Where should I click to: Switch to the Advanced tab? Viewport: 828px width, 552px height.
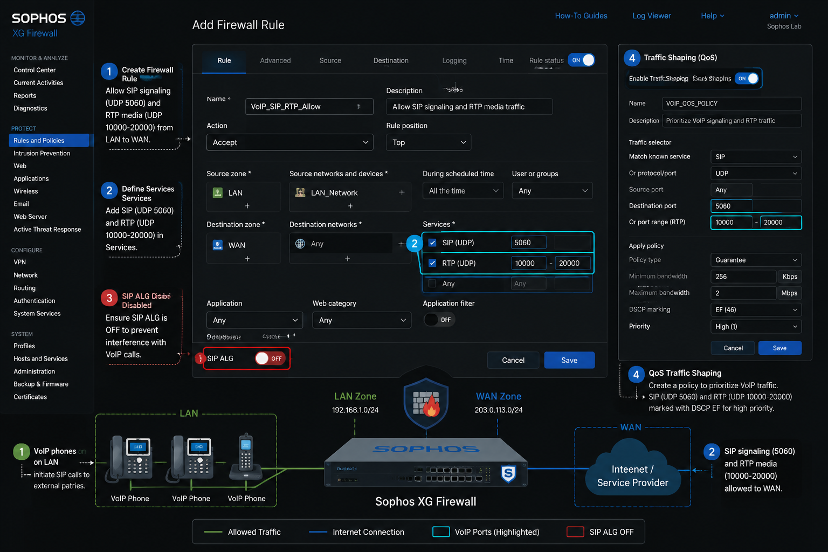point(275,60)
